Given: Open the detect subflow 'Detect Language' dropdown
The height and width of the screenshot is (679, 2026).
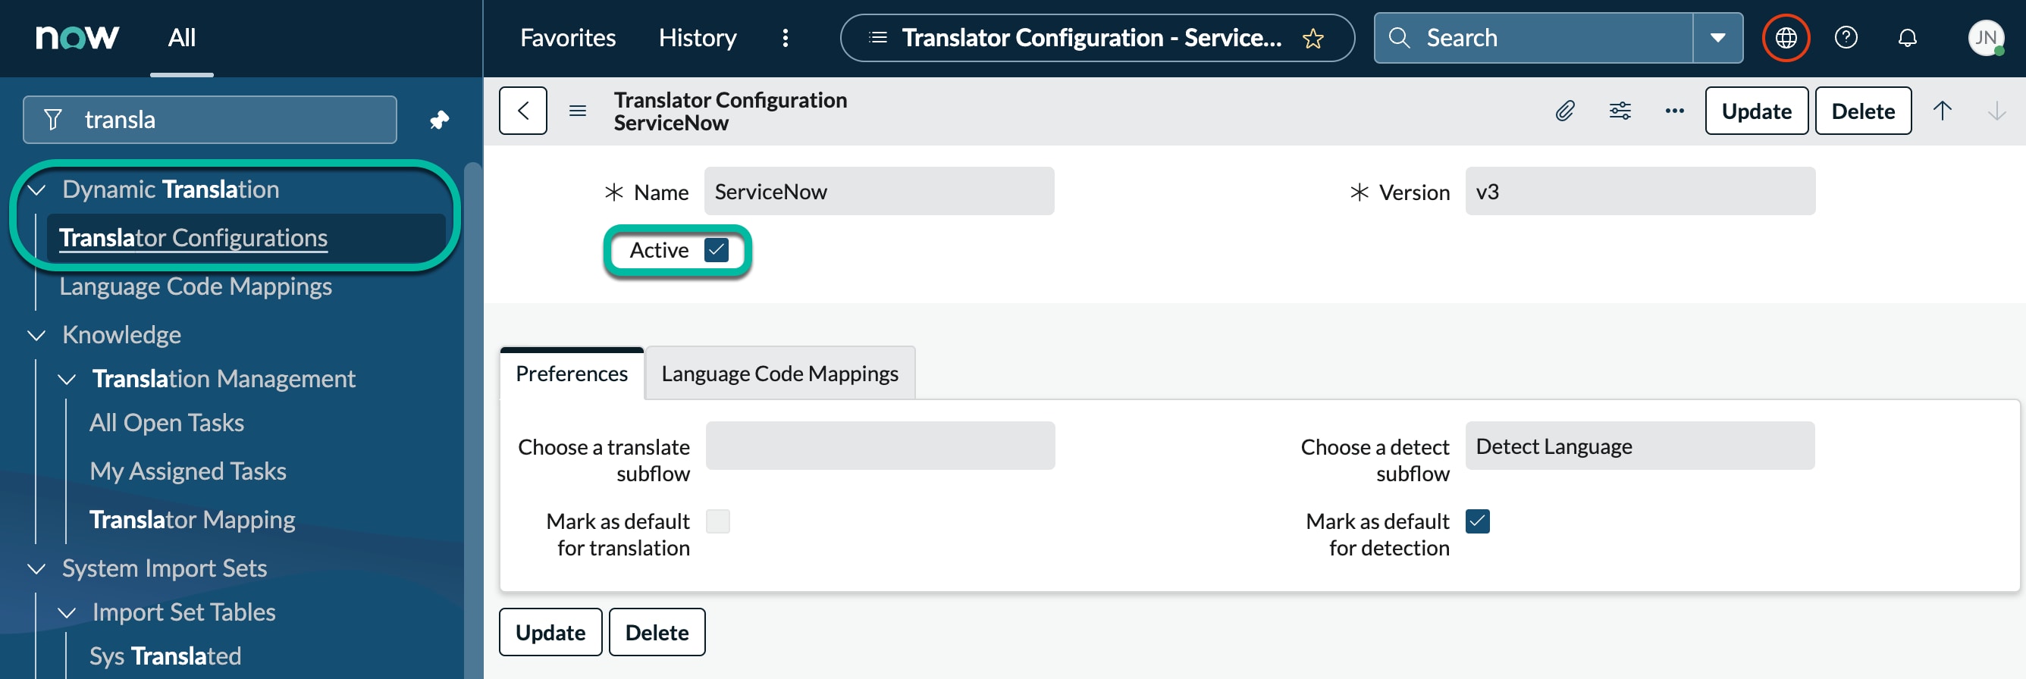Looking at the screenshot, I should pos(1640,446).
